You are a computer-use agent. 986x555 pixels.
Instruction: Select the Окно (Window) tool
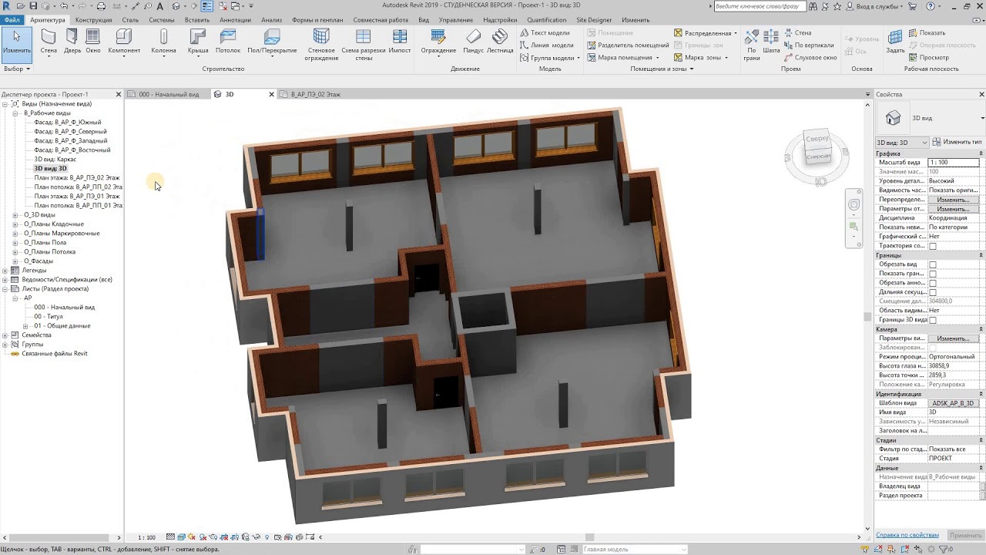click(93, 42)
